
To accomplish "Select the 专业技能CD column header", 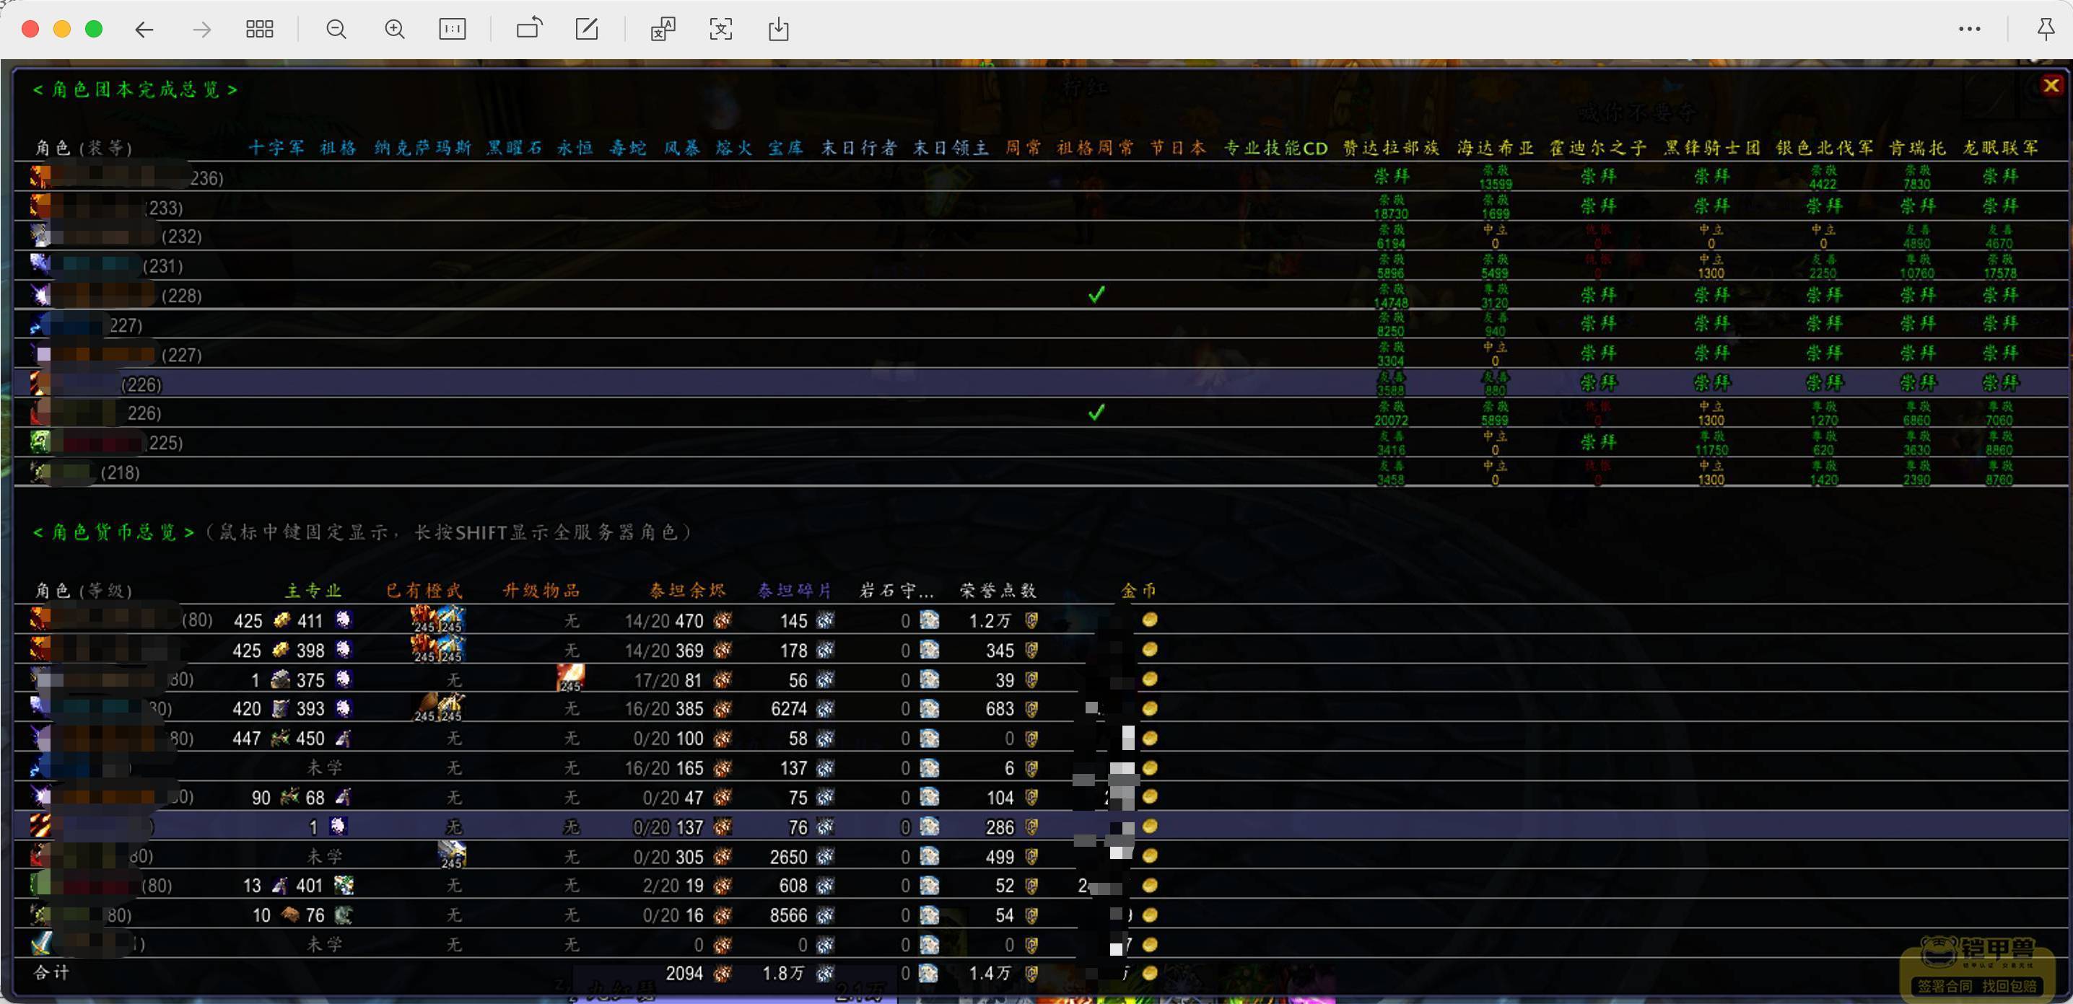I will tap(1275, 148).
